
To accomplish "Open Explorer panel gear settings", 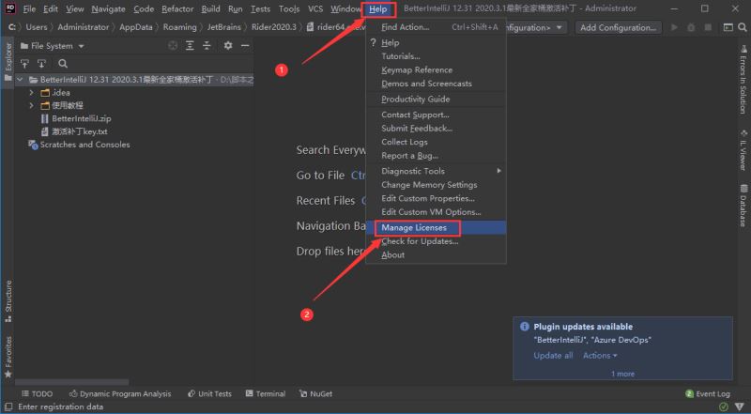I will [228, 46].
